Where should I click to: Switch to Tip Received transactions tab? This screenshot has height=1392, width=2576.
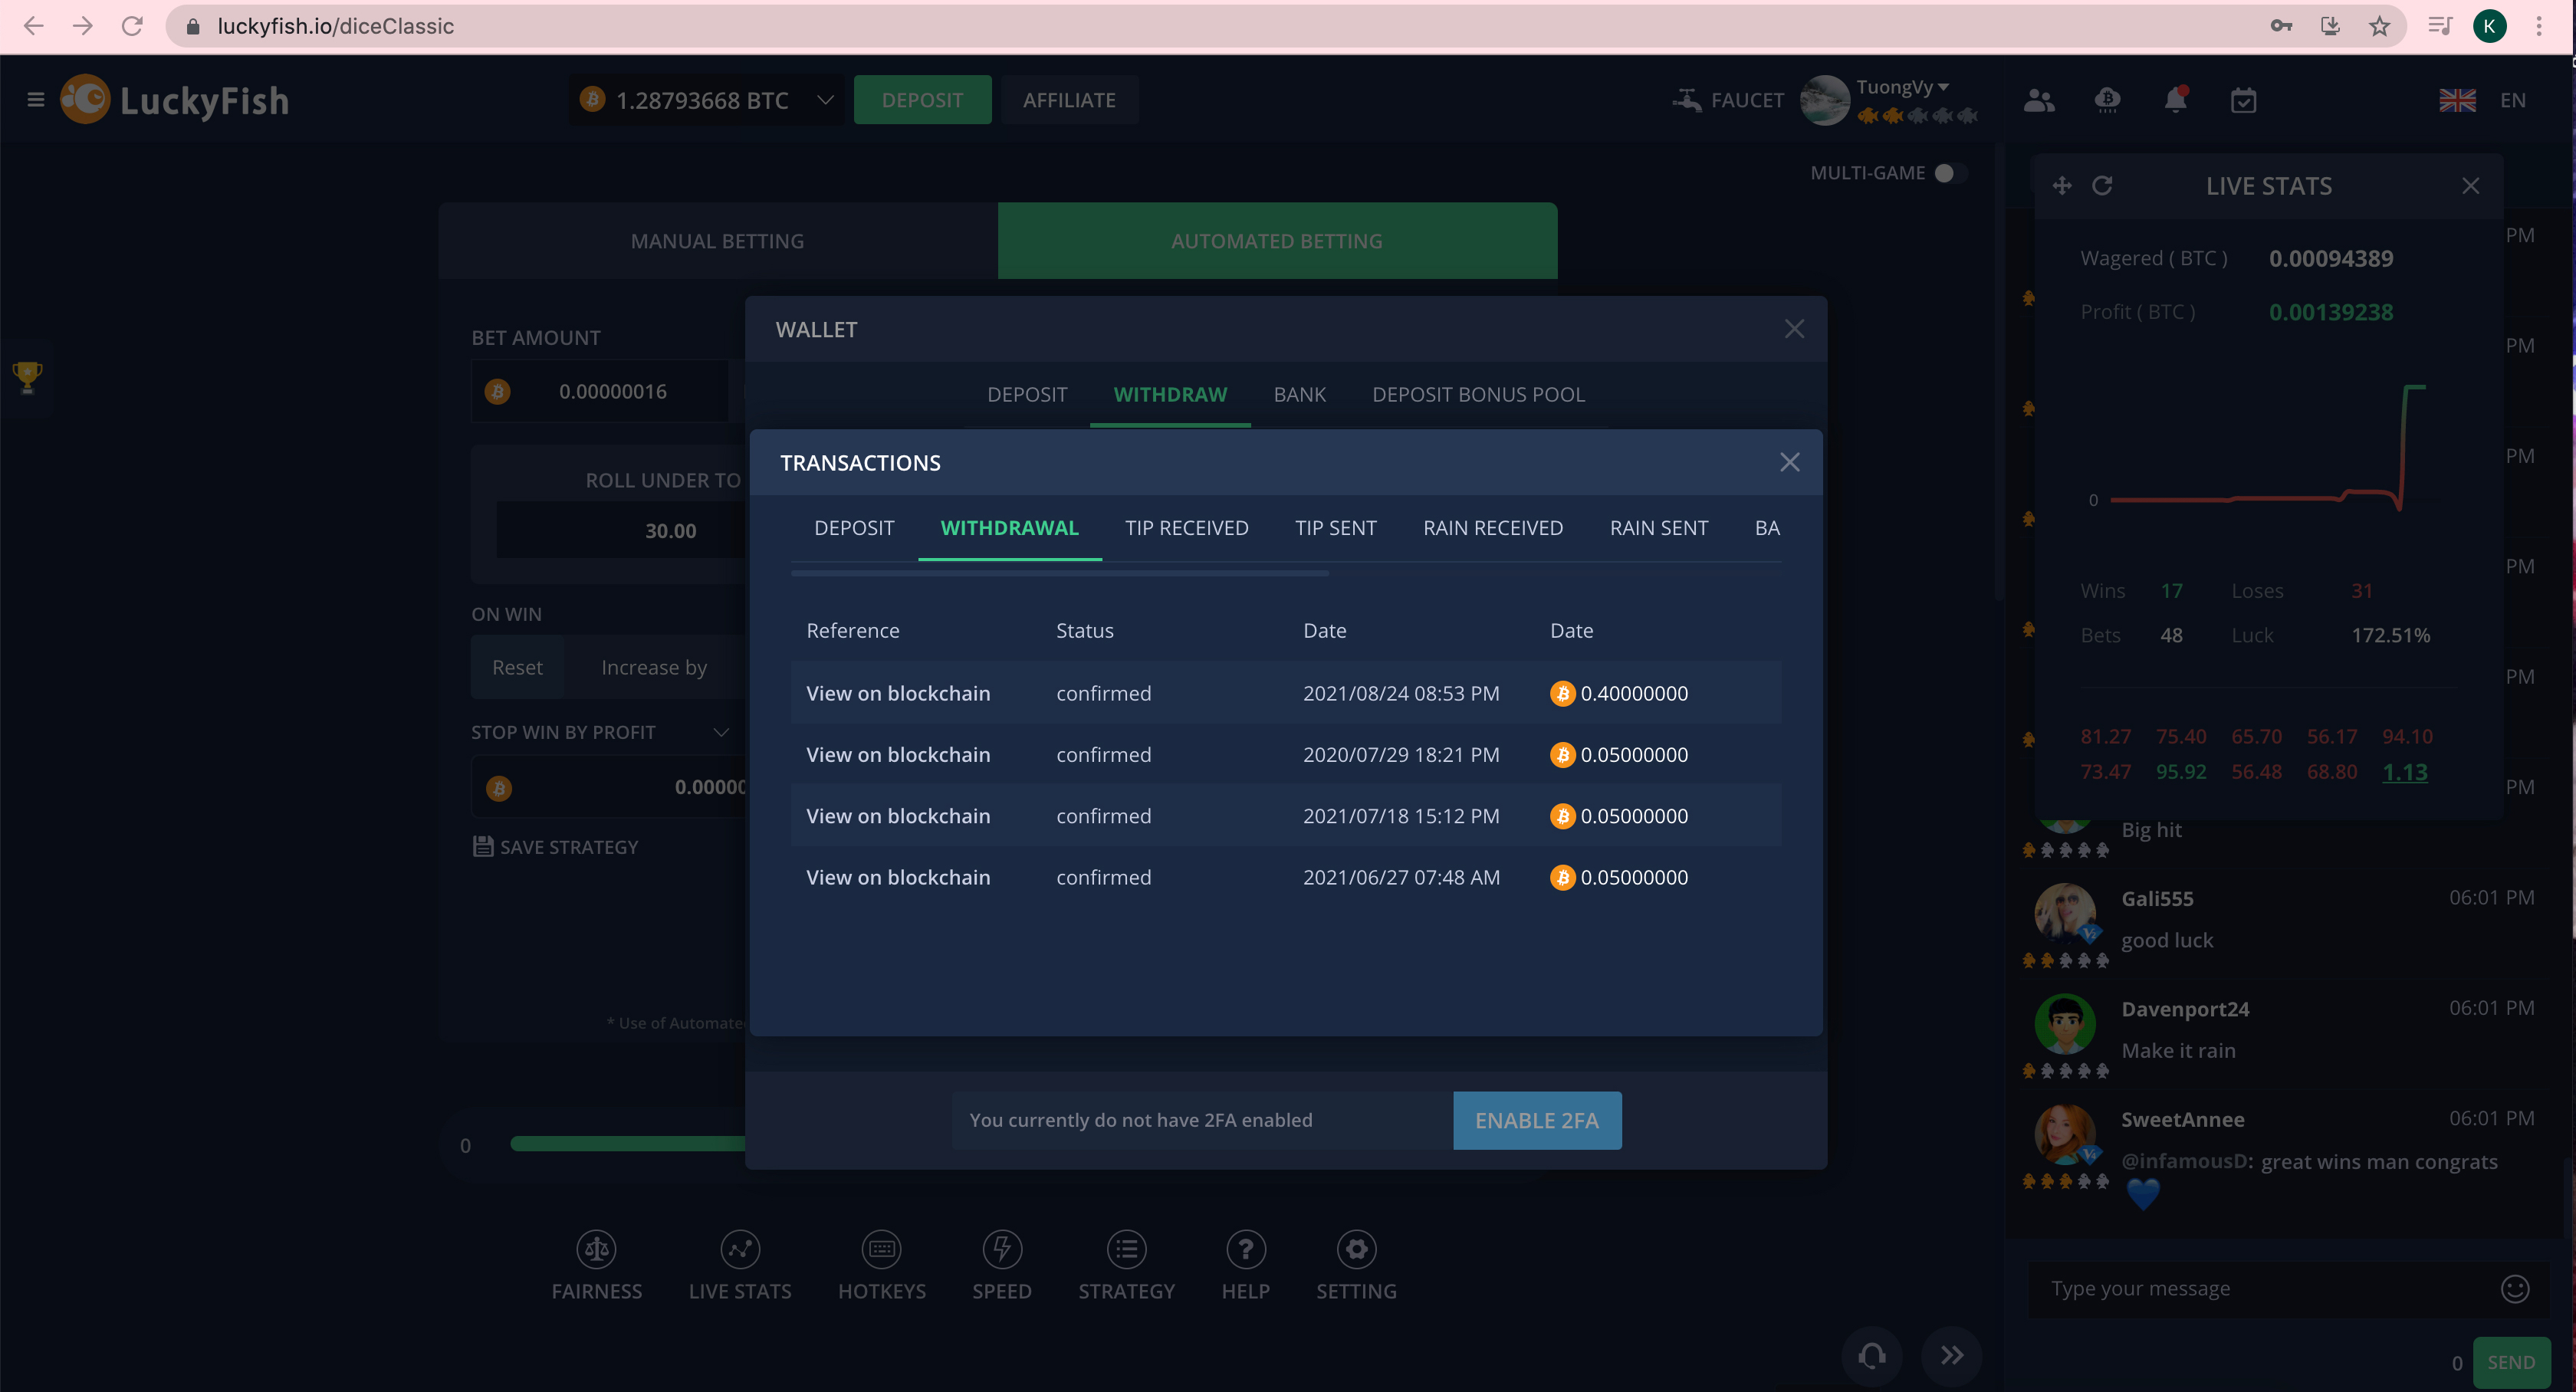pos(1186,528)
